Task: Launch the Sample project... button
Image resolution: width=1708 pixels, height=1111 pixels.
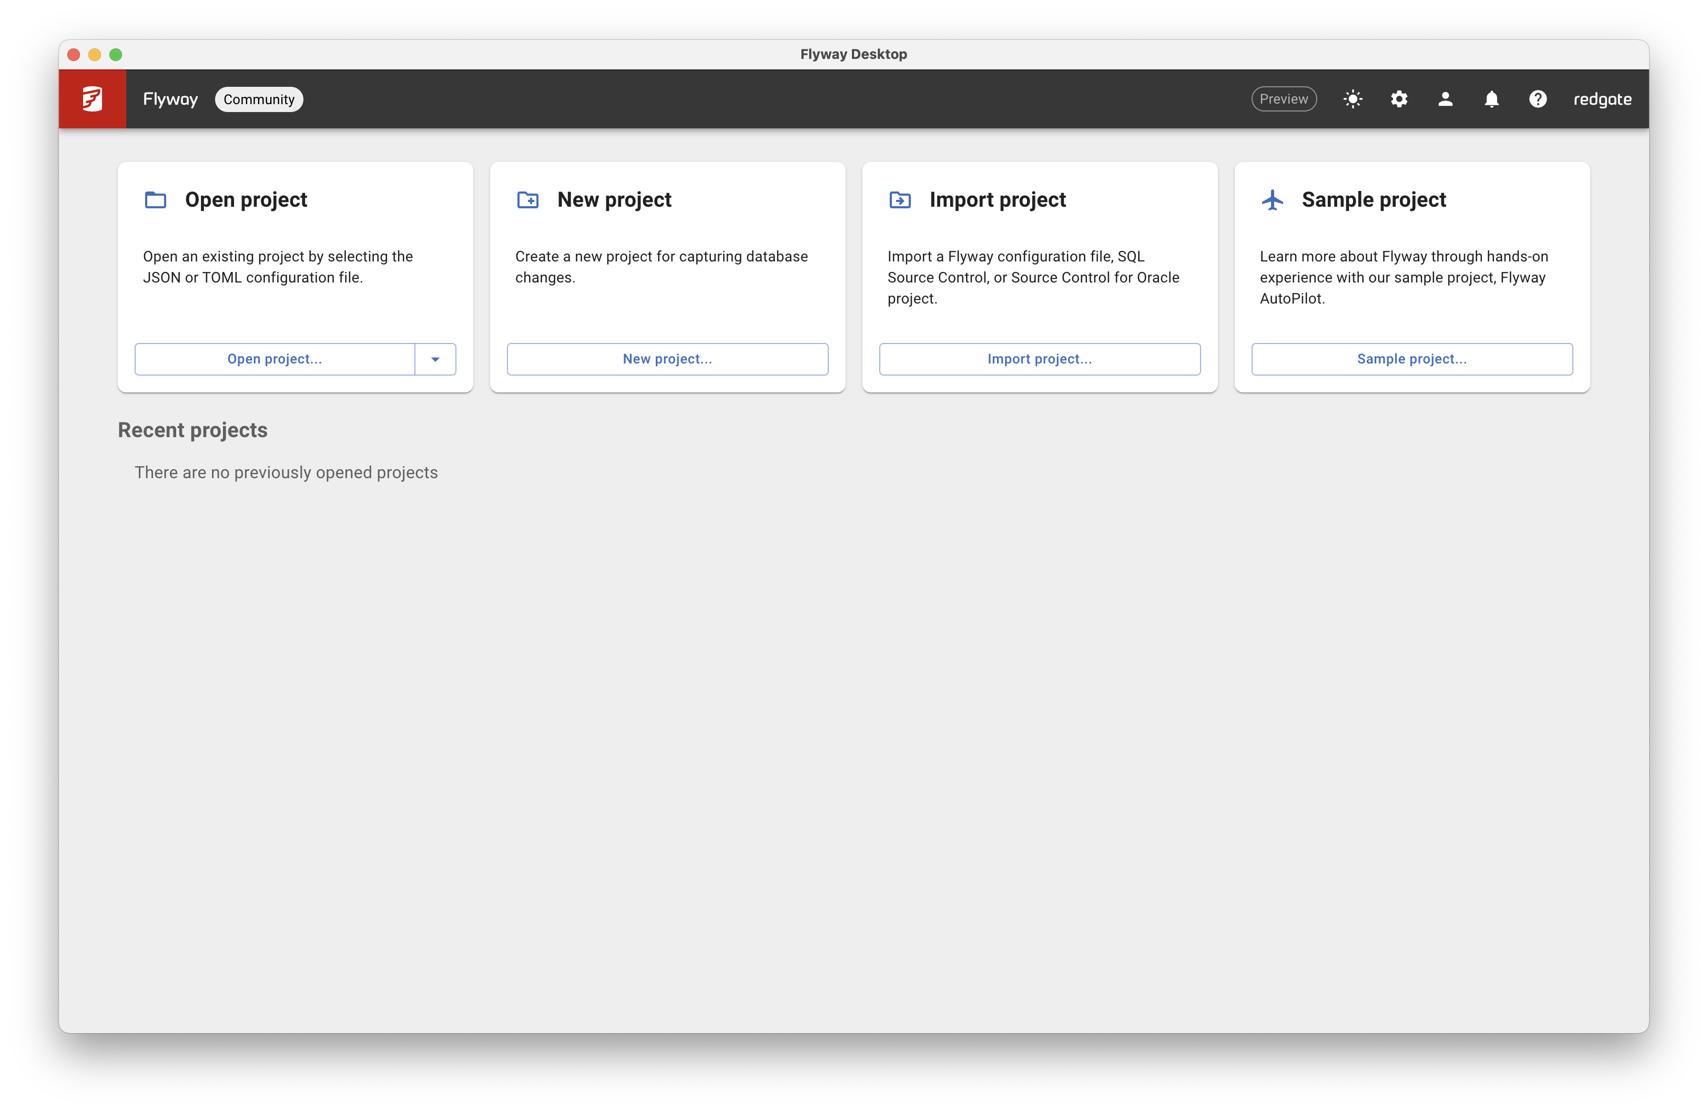Action: (1411, 359)
